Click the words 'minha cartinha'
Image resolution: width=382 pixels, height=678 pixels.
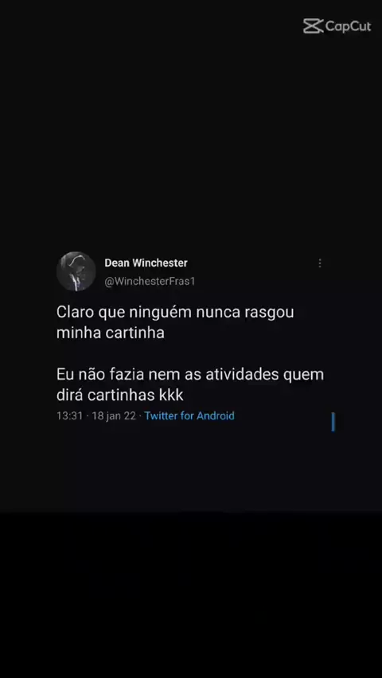111,333
